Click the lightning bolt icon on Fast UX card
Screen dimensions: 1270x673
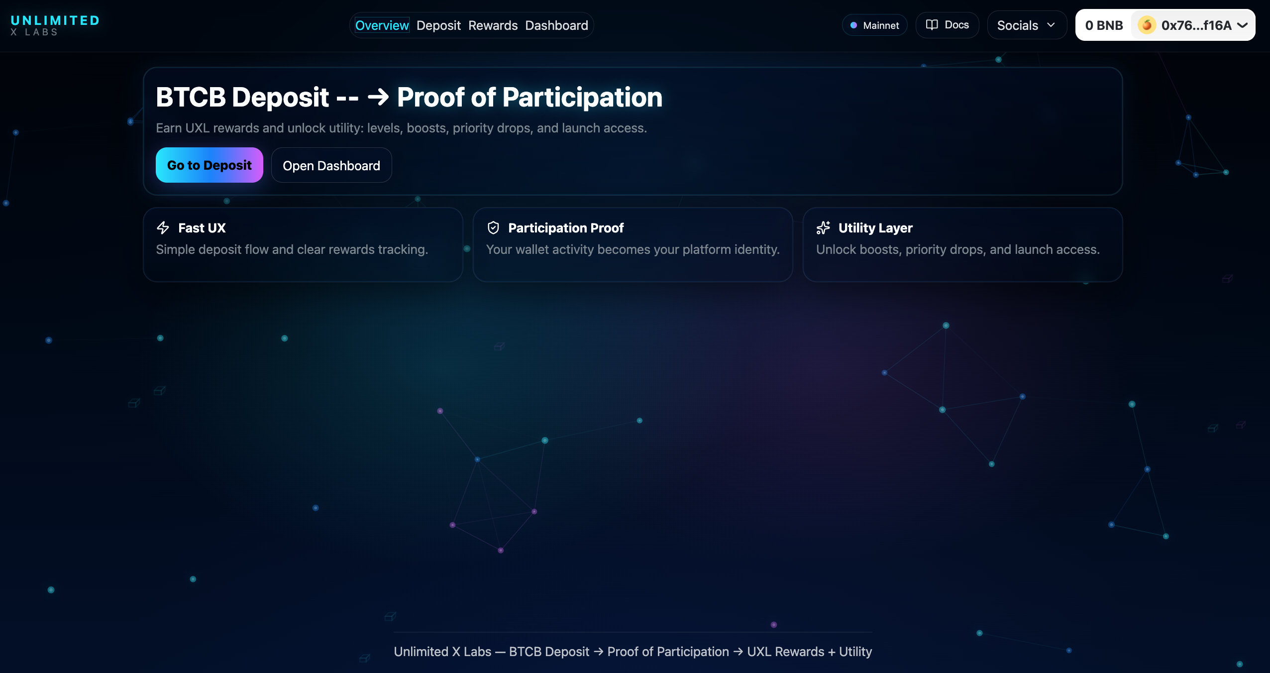coord(163,227)
